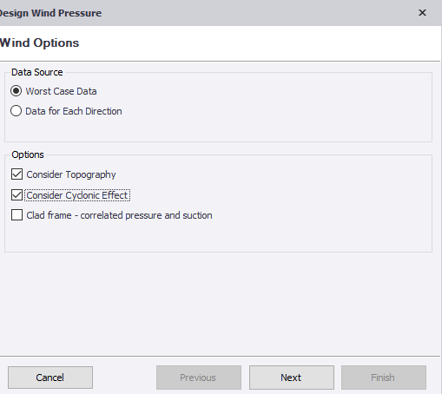The height and width of the screenshot is (394, 442).
Task: Click the Design Wind Pressure title bar
Action: click(202, 13)
